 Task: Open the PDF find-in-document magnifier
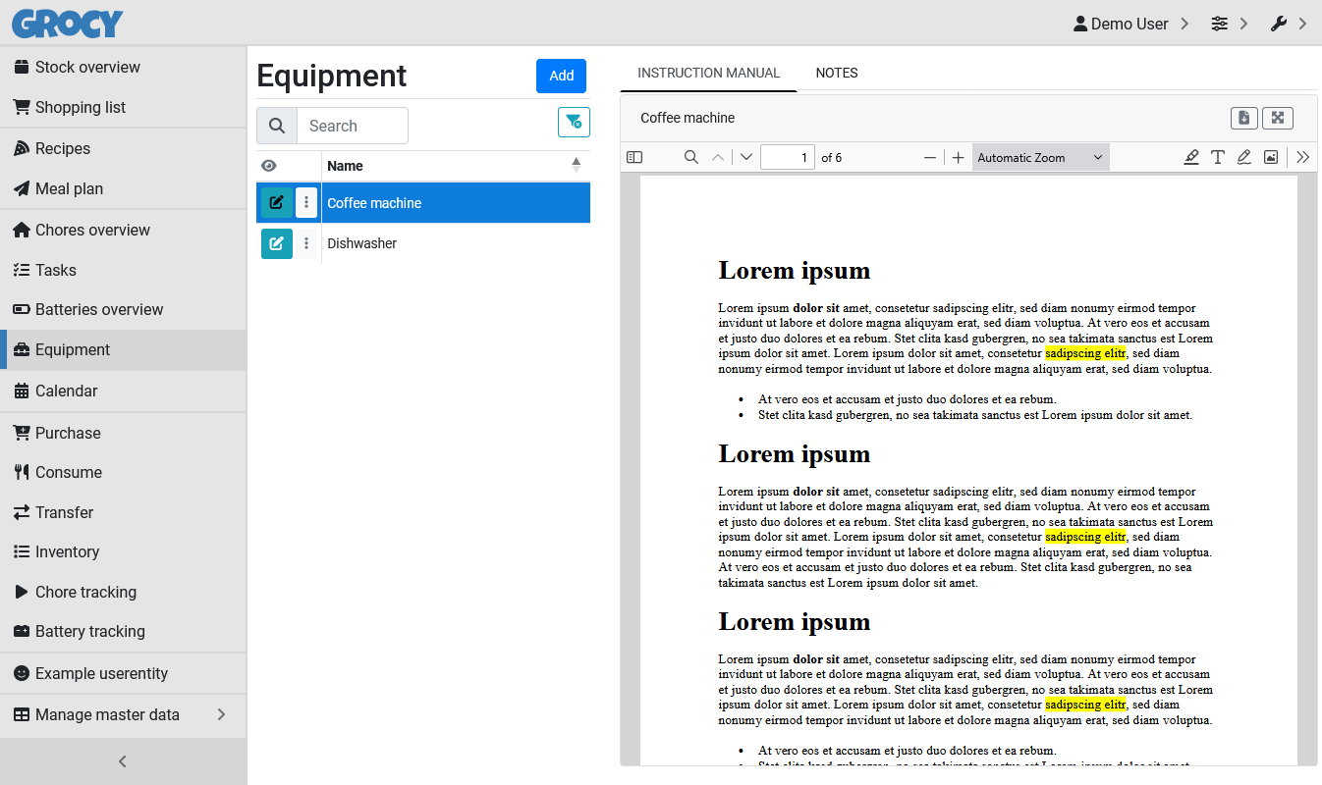pyautogui.click(x=691, y=157)
